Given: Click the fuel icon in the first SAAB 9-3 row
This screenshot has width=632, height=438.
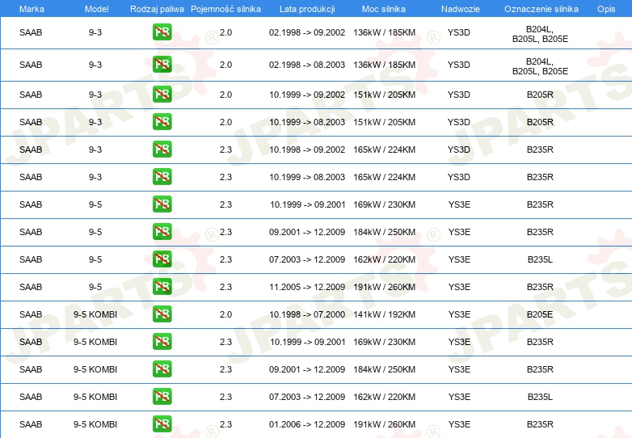Looking at the screenshot, I should pyautogui.click(x=162, y=32).
